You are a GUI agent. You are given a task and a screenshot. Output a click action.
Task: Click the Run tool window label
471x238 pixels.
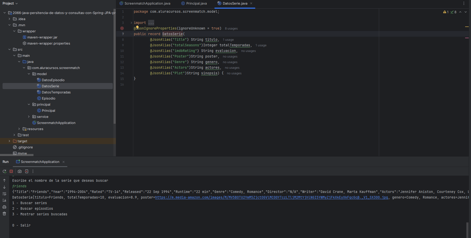tap(6, 162)
